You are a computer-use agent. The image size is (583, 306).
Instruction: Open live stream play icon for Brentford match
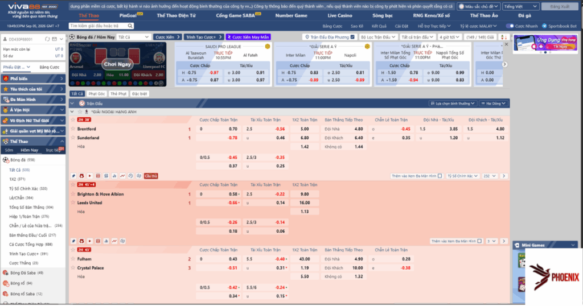click(x=89, y=176)
